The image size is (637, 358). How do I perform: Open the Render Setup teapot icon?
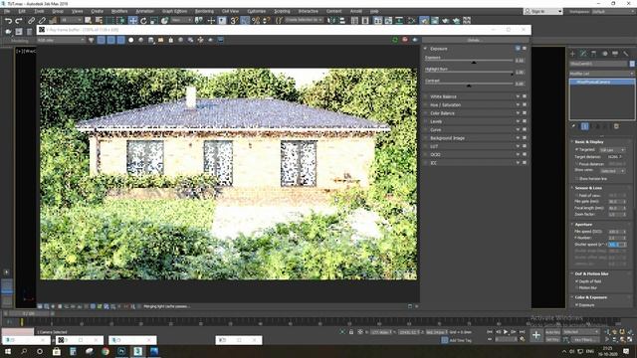[x=424, y=20]
